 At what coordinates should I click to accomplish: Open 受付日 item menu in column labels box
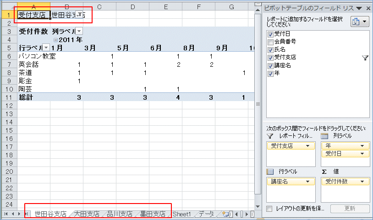tap(362, 154)
